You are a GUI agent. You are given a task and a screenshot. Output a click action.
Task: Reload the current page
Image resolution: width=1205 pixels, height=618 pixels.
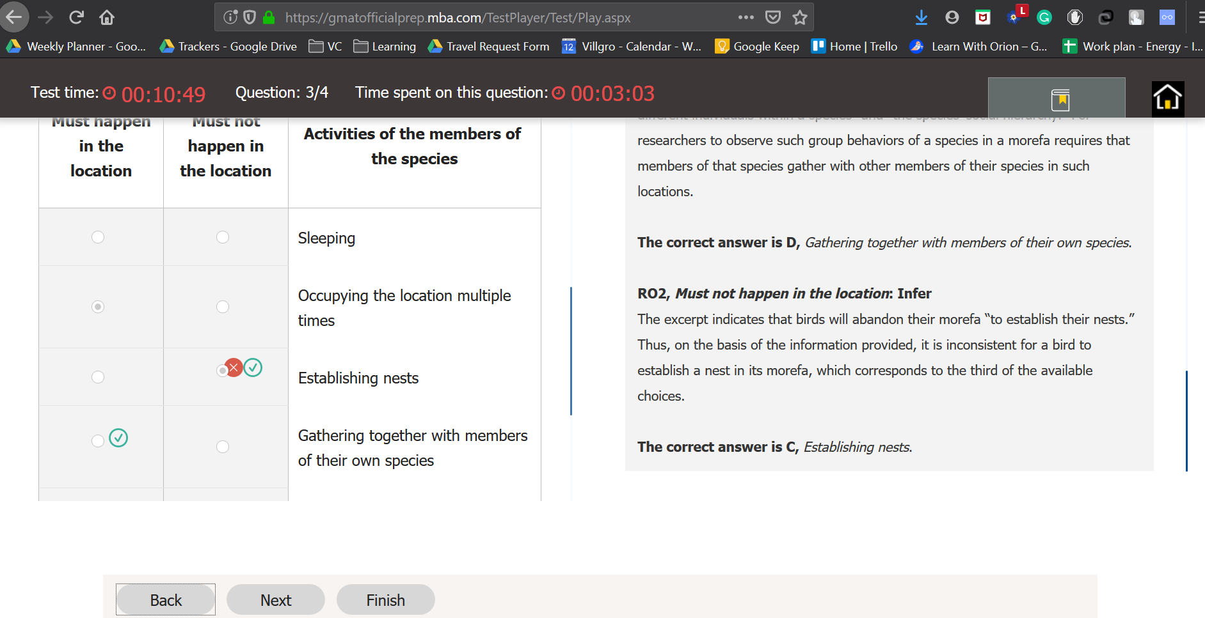pos(76,17)
